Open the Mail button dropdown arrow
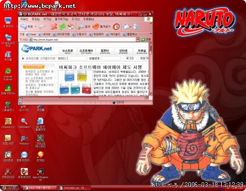Viewport: 246px width, 191px height. pos(130,26)
